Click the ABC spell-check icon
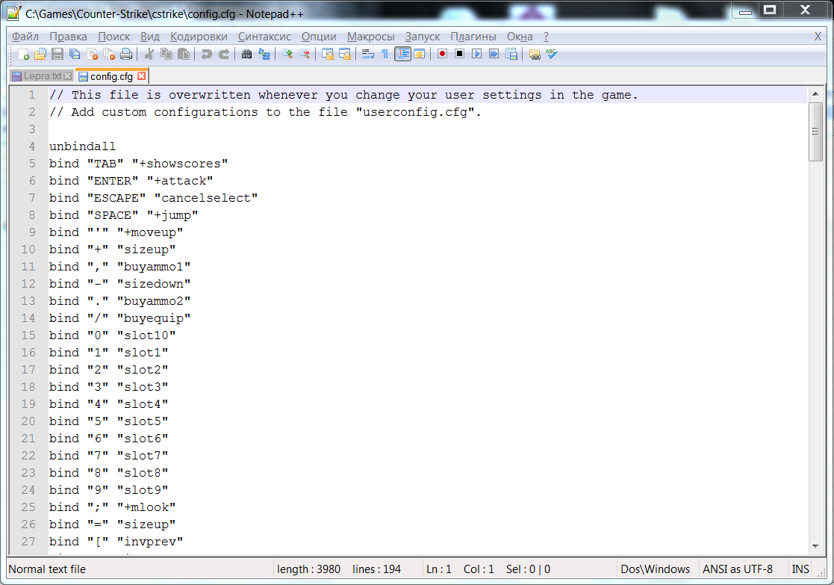Image resolution: width=834 pixels, height=585 pixels. [x=552, y=55]
